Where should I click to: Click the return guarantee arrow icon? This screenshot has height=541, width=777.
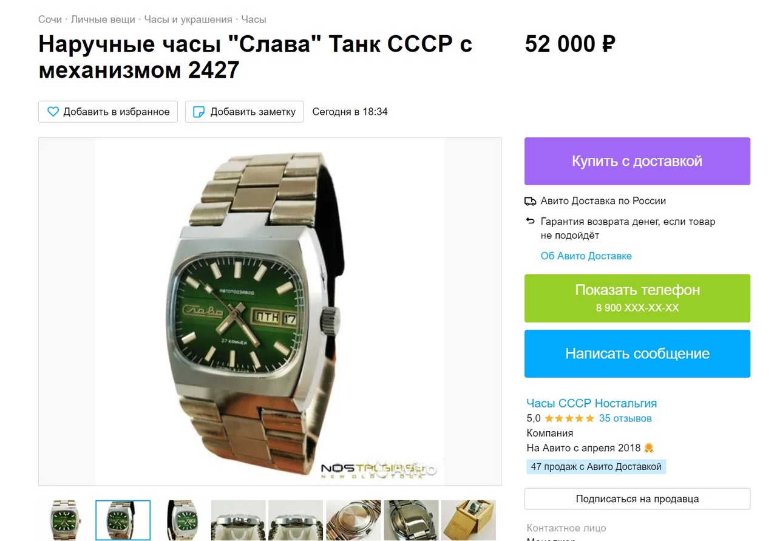click(530, 221)
